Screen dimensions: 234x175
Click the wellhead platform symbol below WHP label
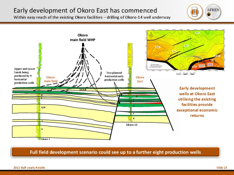83,45
